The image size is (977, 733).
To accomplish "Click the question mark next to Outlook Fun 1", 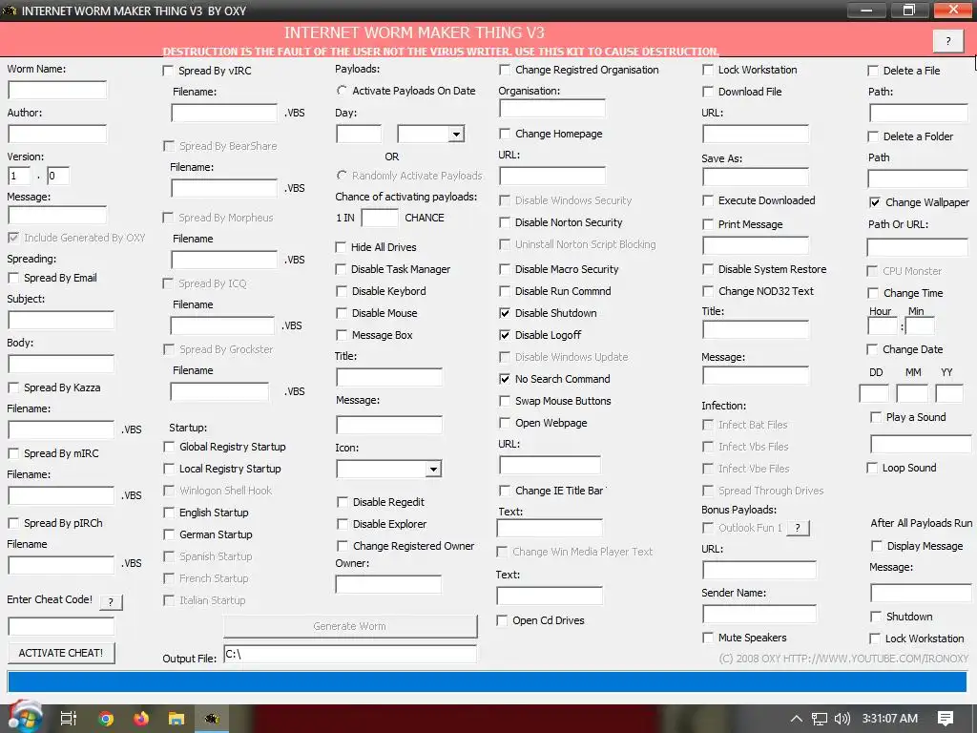I will (798, 528).
